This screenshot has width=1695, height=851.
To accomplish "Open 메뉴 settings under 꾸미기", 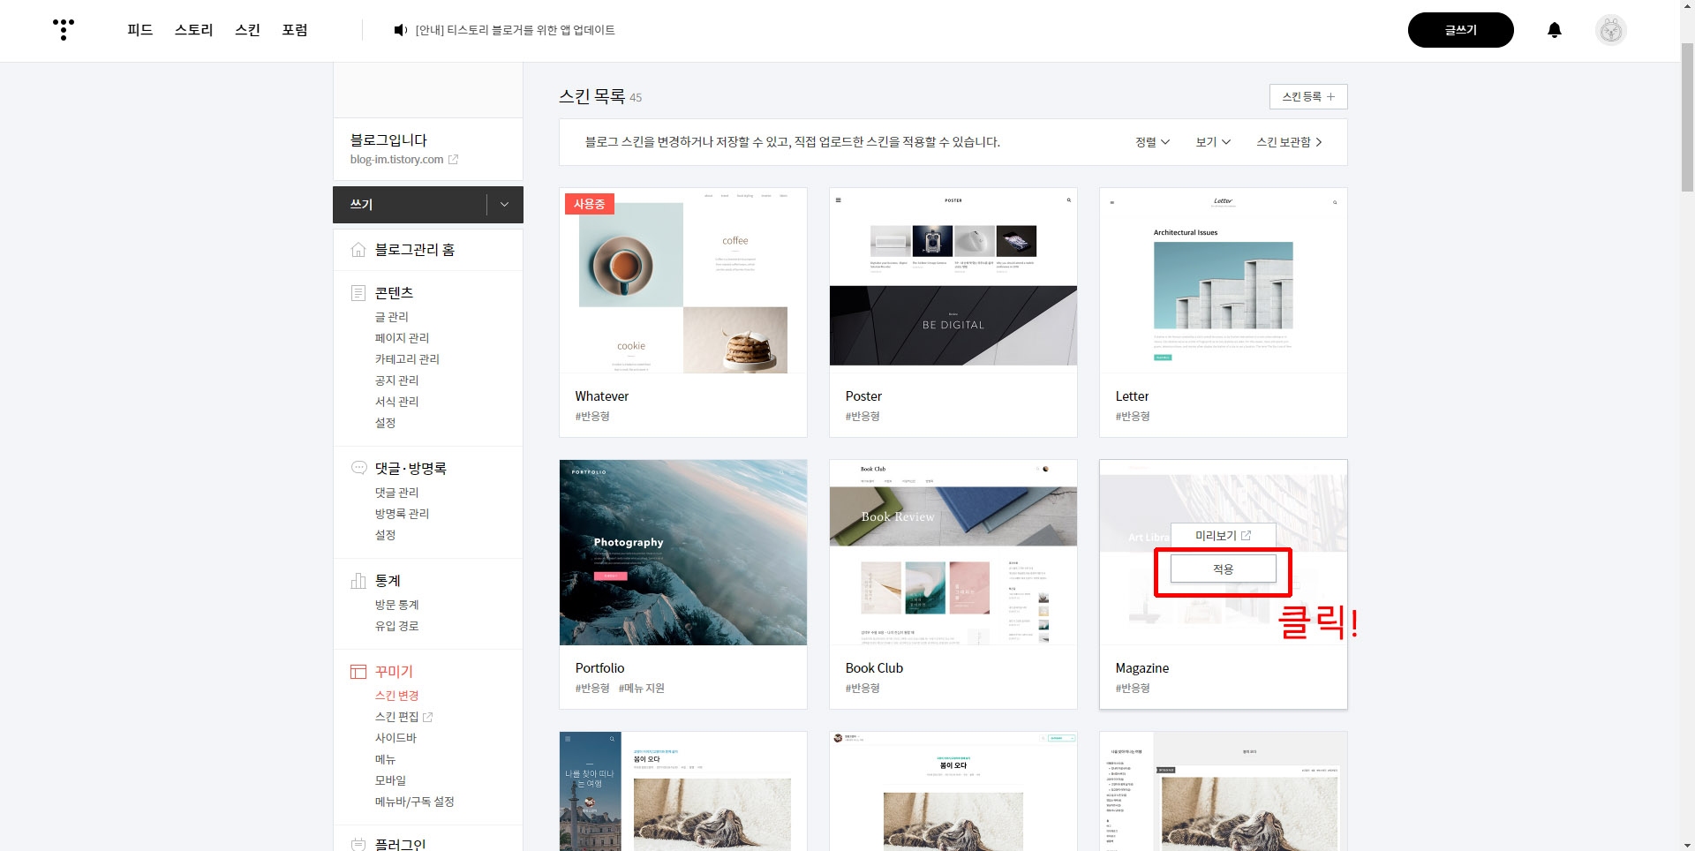I will click(x=386, y=759).
